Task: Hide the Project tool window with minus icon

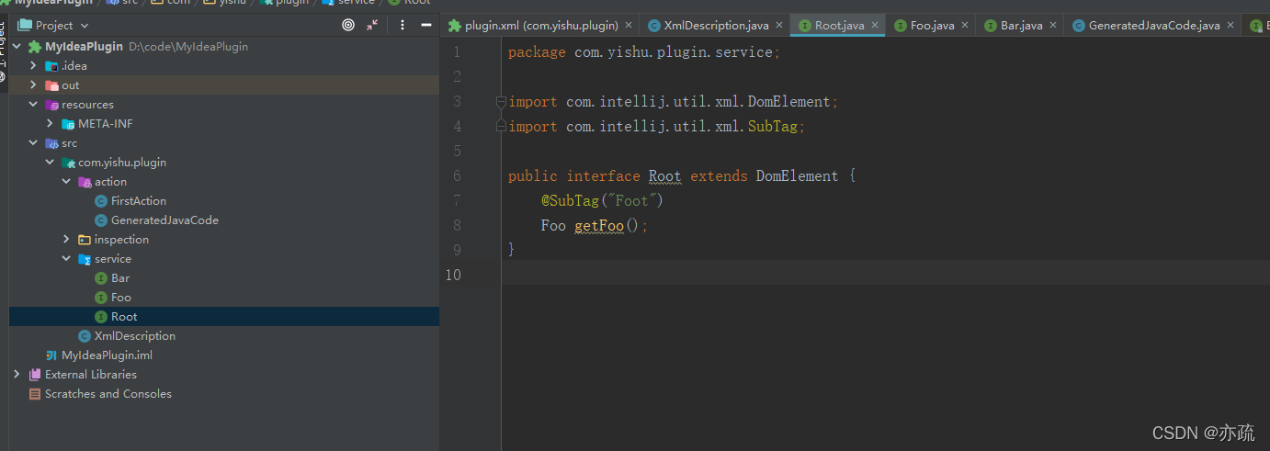Action: point(426,26)
